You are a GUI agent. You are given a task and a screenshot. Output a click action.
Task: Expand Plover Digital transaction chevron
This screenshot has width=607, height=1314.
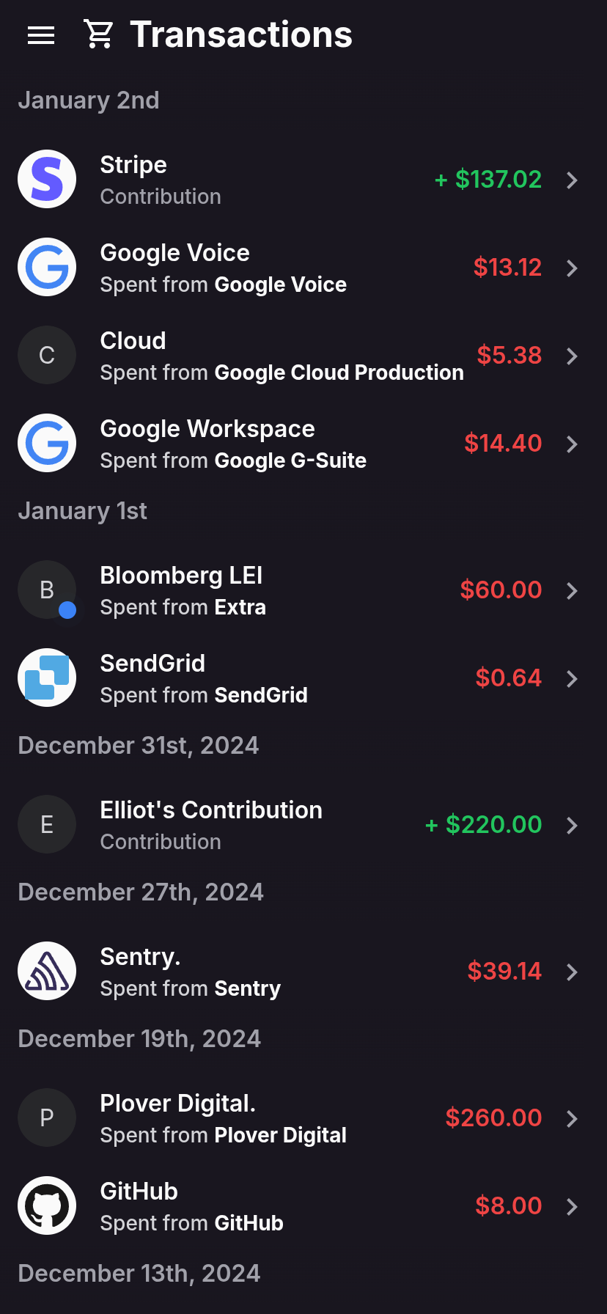(573, 1118)
